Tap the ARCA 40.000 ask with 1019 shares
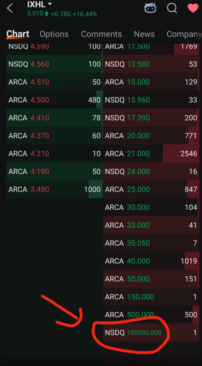Image resolution: width=202 pixels, height=366 pixels. pos(151,261)
